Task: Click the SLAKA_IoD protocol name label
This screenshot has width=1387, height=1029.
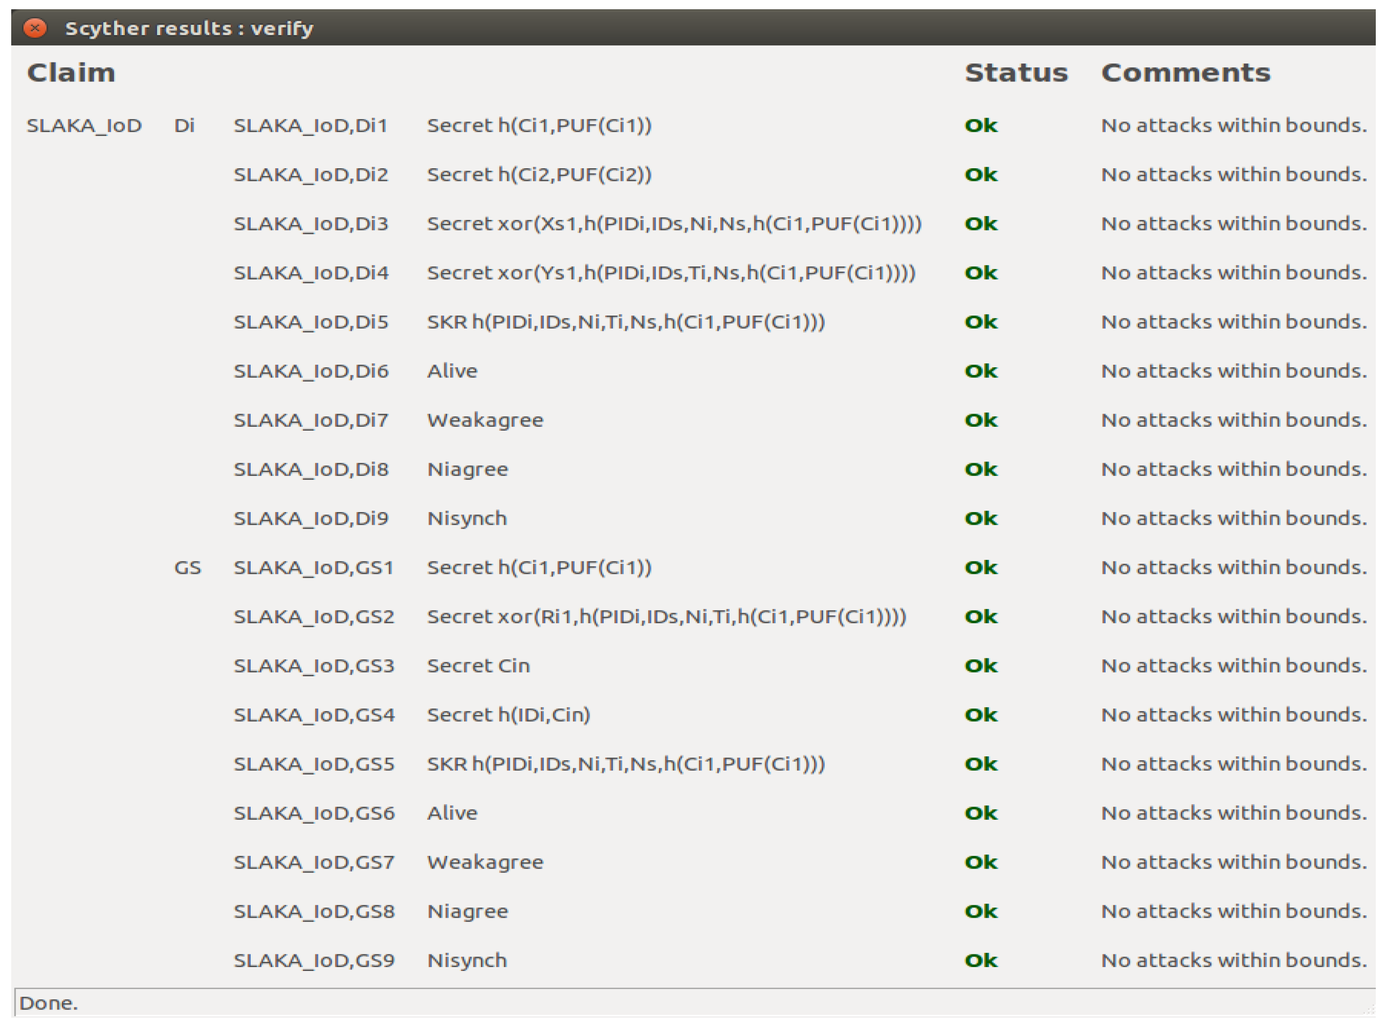Action: pyautogui.click(x=84, y=126)
